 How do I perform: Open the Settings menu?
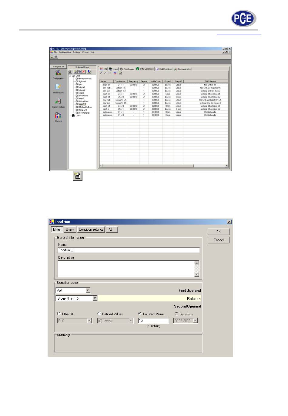click(x=76, y=52)
